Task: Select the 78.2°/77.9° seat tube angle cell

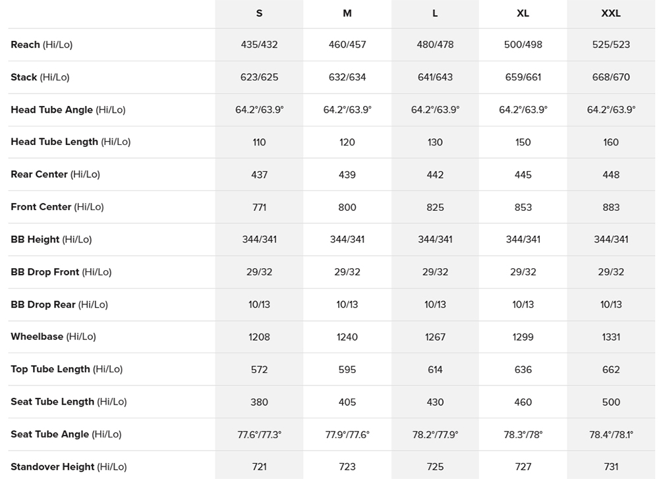Action: (435, 434)
